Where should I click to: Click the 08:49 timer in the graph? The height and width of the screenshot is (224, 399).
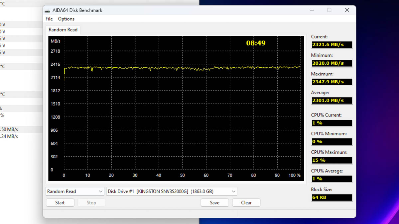[256, 43]
